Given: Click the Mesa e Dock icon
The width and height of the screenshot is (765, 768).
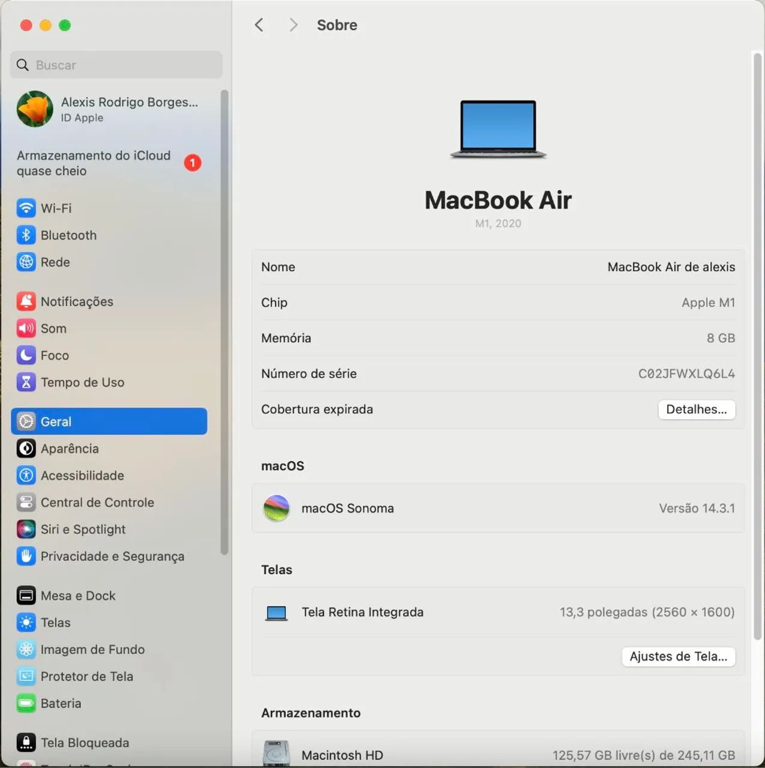Looking at the screenshot, I should (x=26, y=595).
